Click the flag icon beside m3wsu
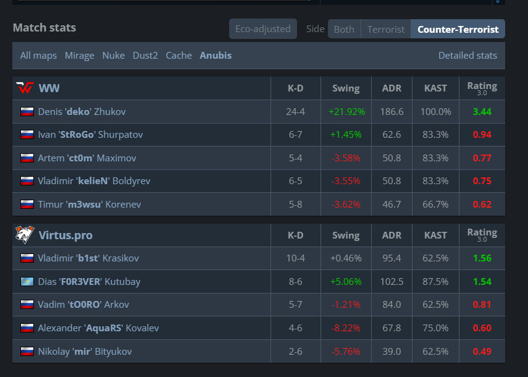 coord(27,204)
